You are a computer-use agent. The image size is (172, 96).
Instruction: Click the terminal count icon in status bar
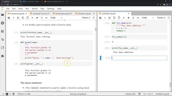(7, 94)
